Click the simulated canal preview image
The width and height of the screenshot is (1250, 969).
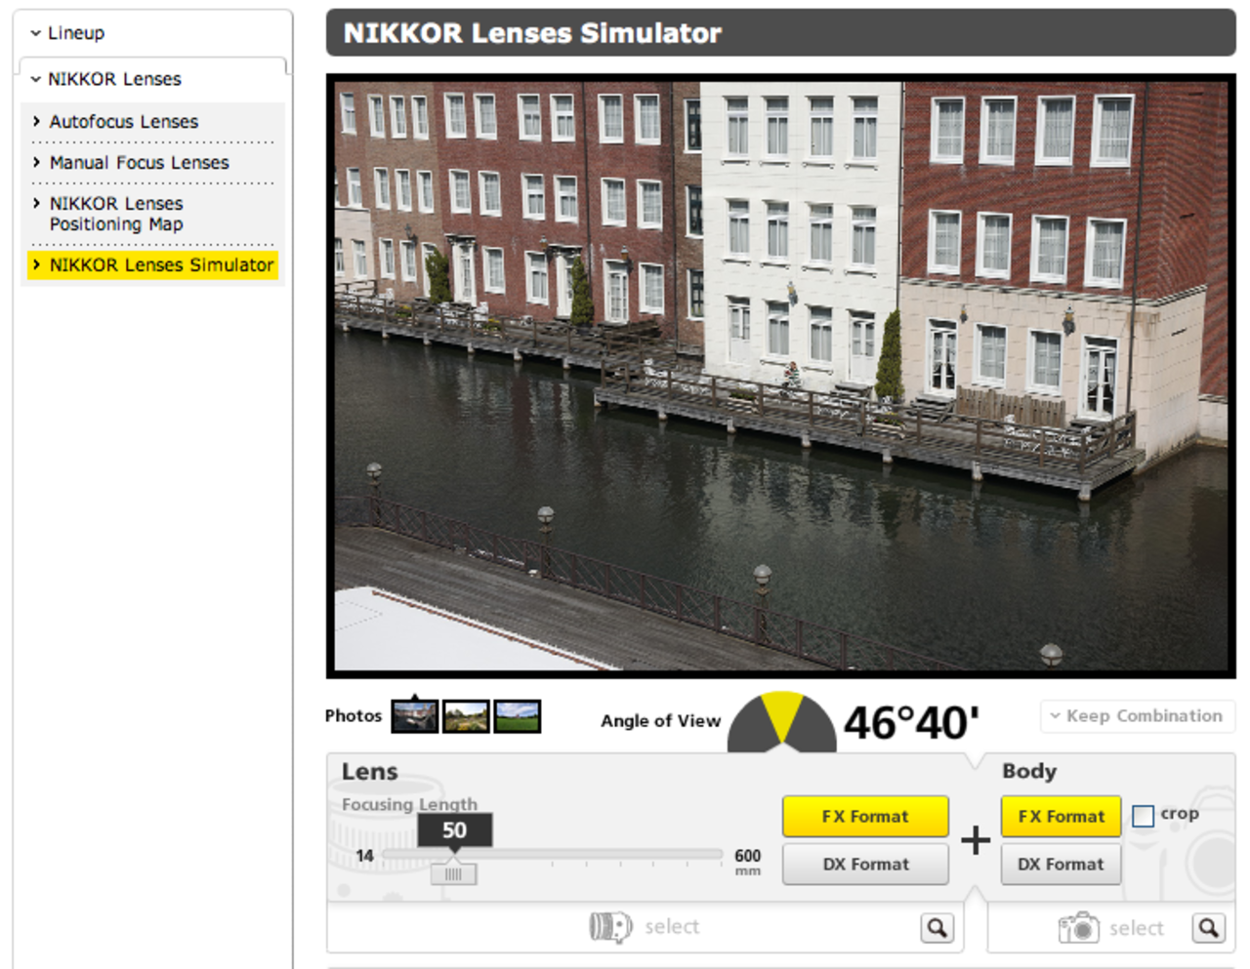pos(781,376)
